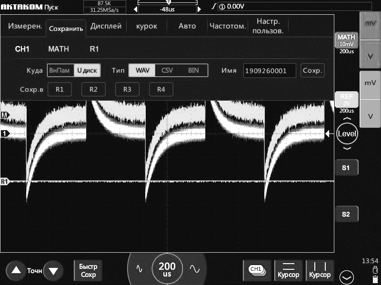Set destination to U диск
The image size is (381, 285).
click(87, 70)
